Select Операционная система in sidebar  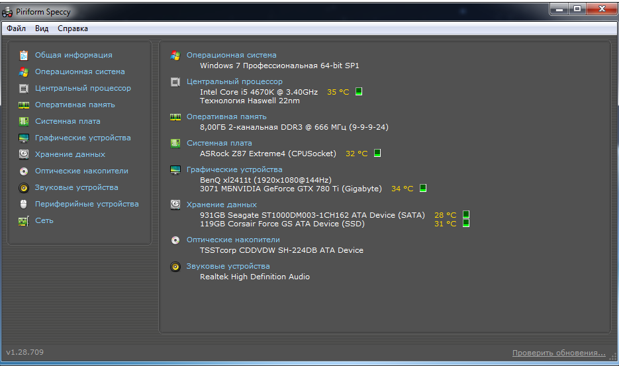point(79,72)
